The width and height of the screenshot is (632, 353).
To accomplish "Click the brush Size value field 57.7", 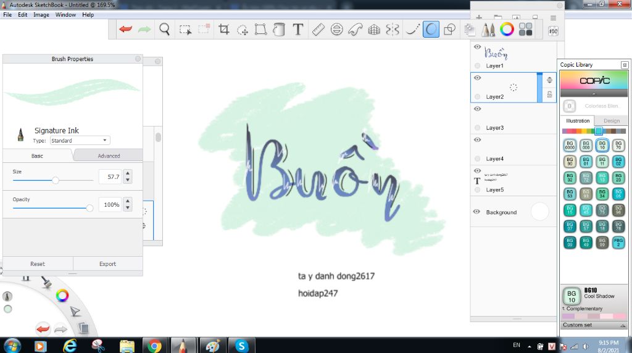I will [110, 177].
